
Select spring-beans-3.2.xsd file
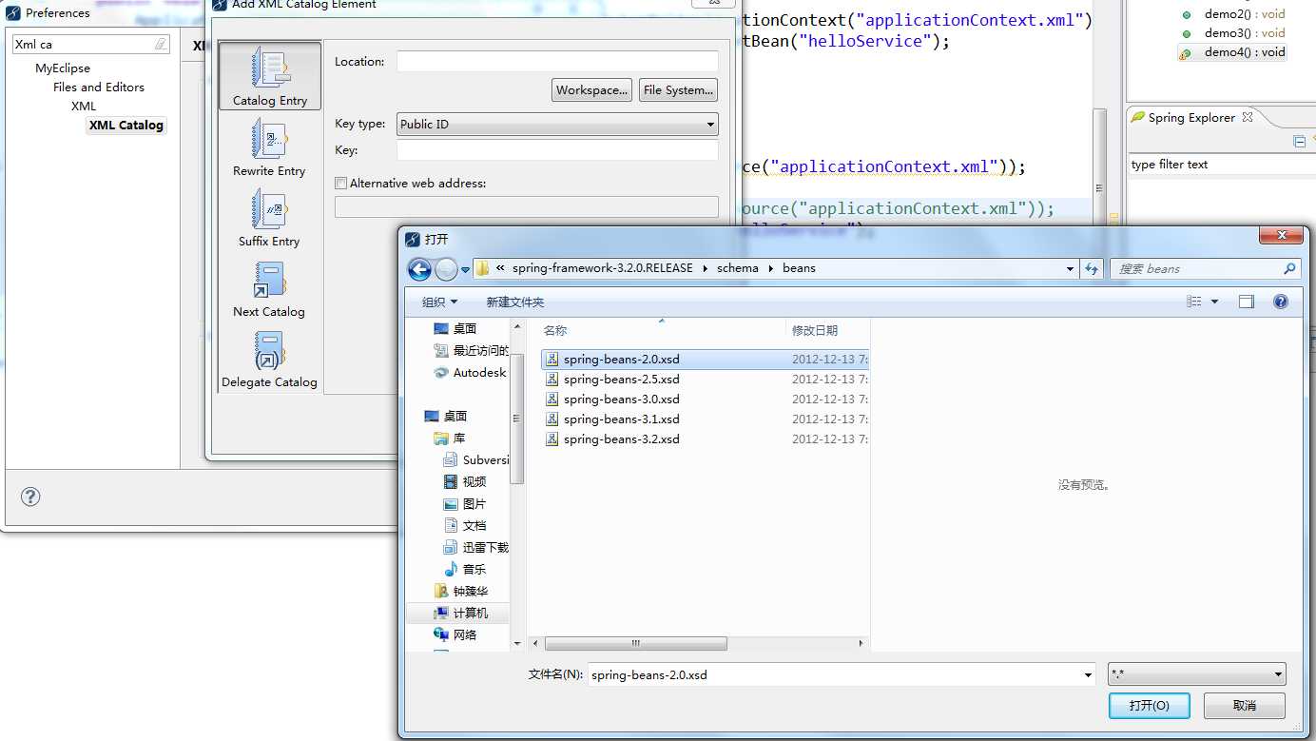(x=621, y=439)
